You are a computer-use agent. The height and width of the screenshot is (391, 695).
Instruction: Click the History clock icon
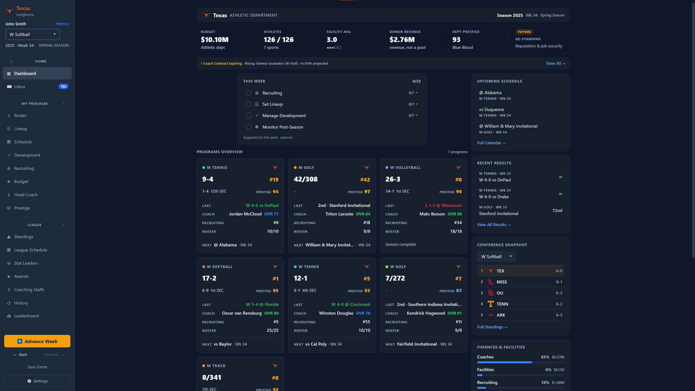click(9, 303)
